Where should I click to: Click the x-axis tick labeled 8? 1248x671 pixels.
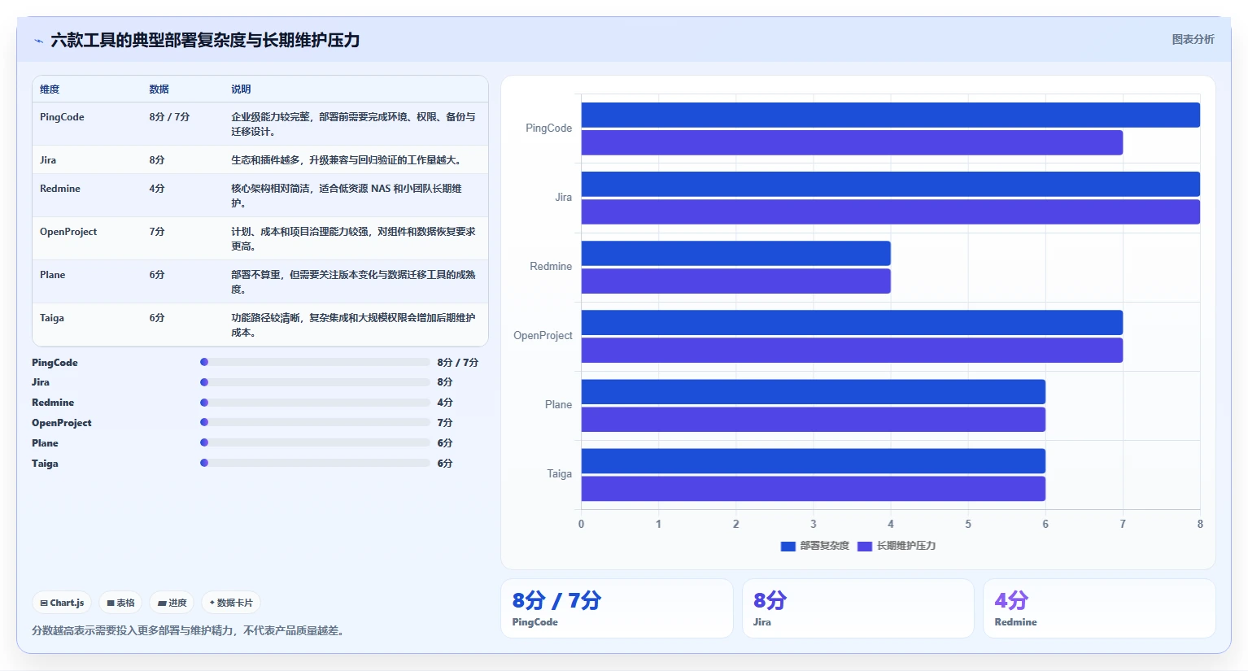(x=1200, y=524)
